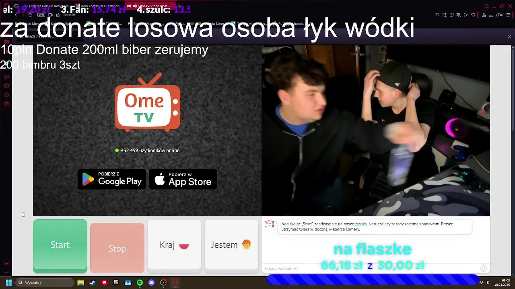This screenshot has width=515, height=289.
Task: Open the player icon in toolbar
Action: tap(466, 15)
